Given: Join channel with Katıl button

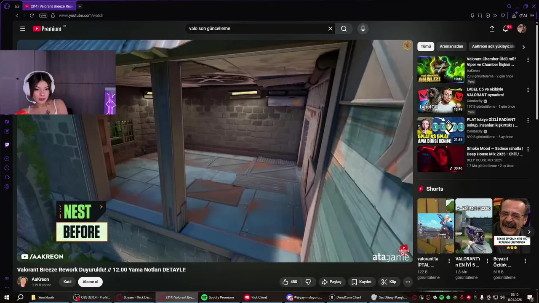Looking at the screenshot, I should tap(67, 282).
